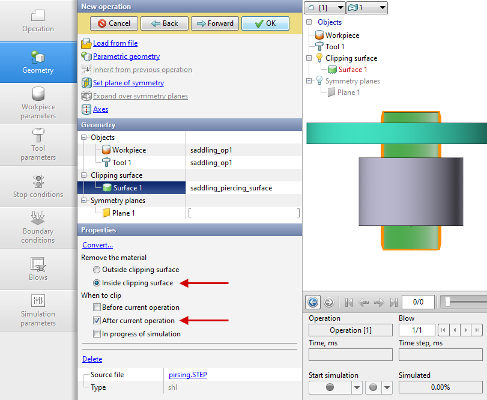Enable Before current operation checkbox
This screenshot has width=487, height=400.
tap(97, 308)
